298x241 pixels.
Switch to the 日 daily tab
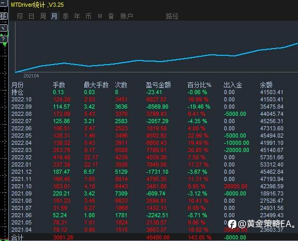(x=32, y=16)
